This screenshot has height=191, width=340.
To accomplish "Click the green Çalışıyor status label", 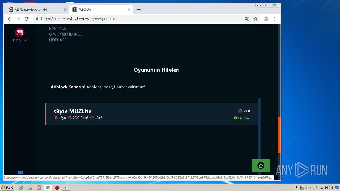I will click(x=242, y=118).
